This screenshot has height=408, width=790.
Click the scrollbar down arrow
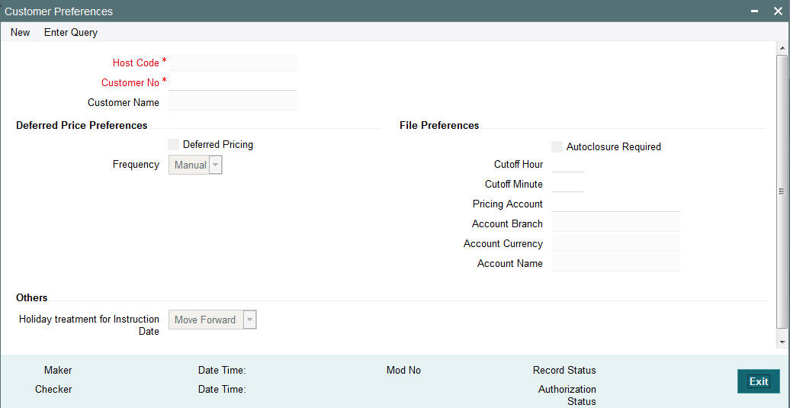(782, 342)
